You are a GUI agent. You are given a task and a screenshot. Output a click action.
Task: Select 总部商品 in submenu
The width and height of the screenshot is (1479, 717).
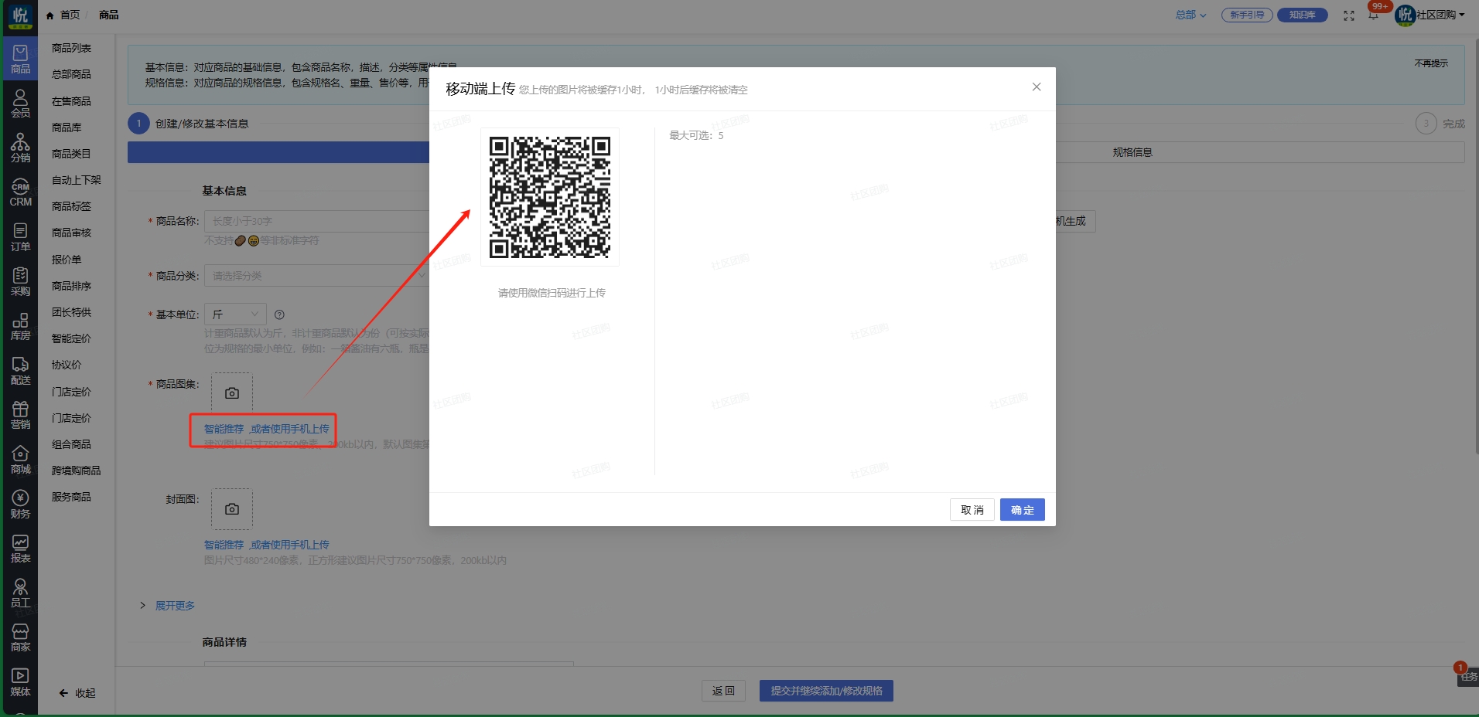[x=71, y=74]
